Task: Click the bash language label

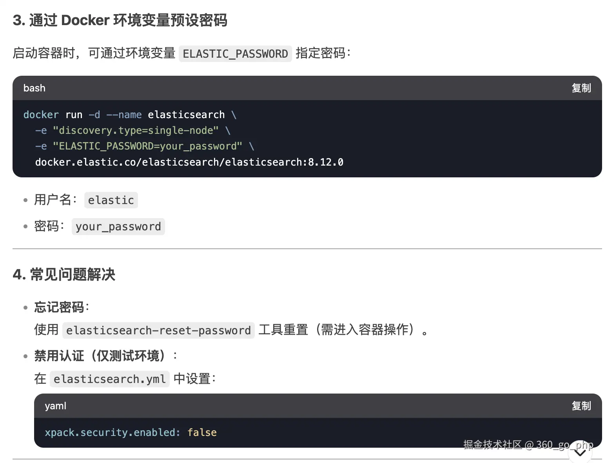Action: coord(34,88)
